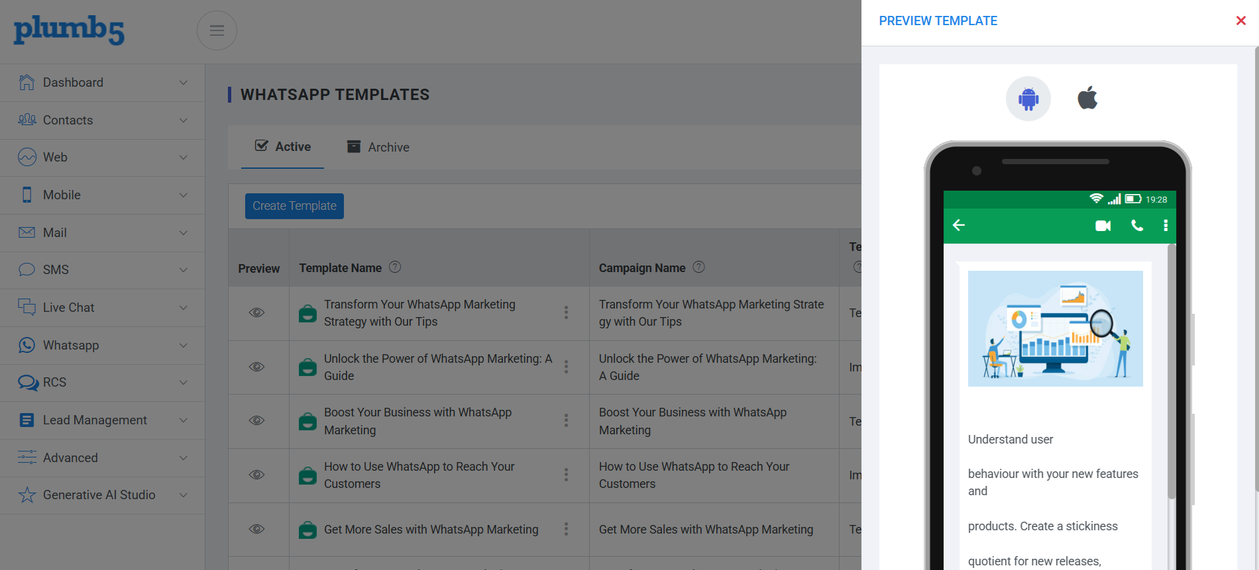This screenshot has width=1259, height=570.
Task: Preview the Transform Your WhatsApp Marketing template eye icon
Action: coord(257,312)
